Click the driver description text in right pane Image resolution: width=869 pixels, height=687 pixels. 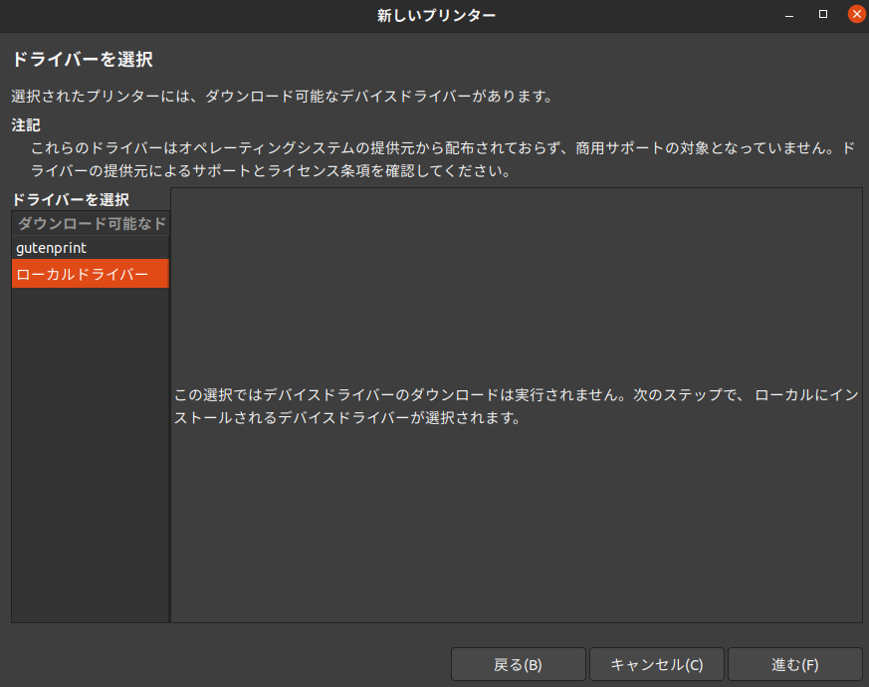(516, 406)
